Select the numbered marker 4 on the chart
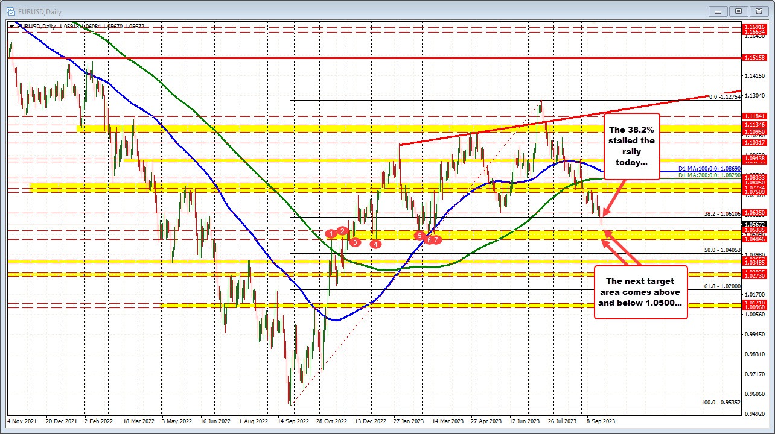This screenshot has height=434, width=775. point(375,244)
